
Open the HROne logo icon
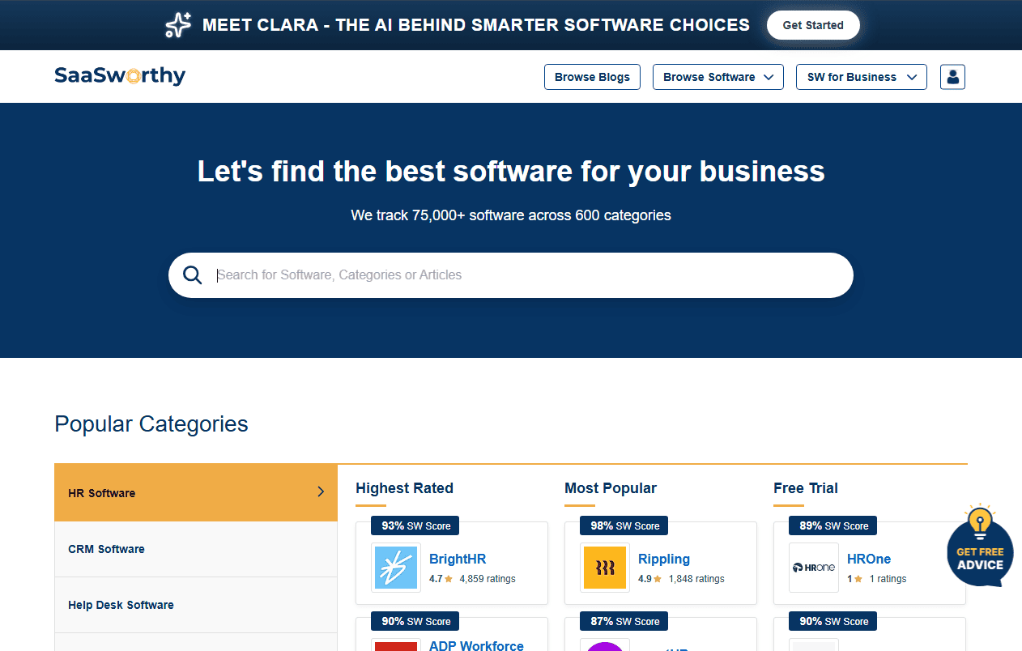(x=814, y=568)
